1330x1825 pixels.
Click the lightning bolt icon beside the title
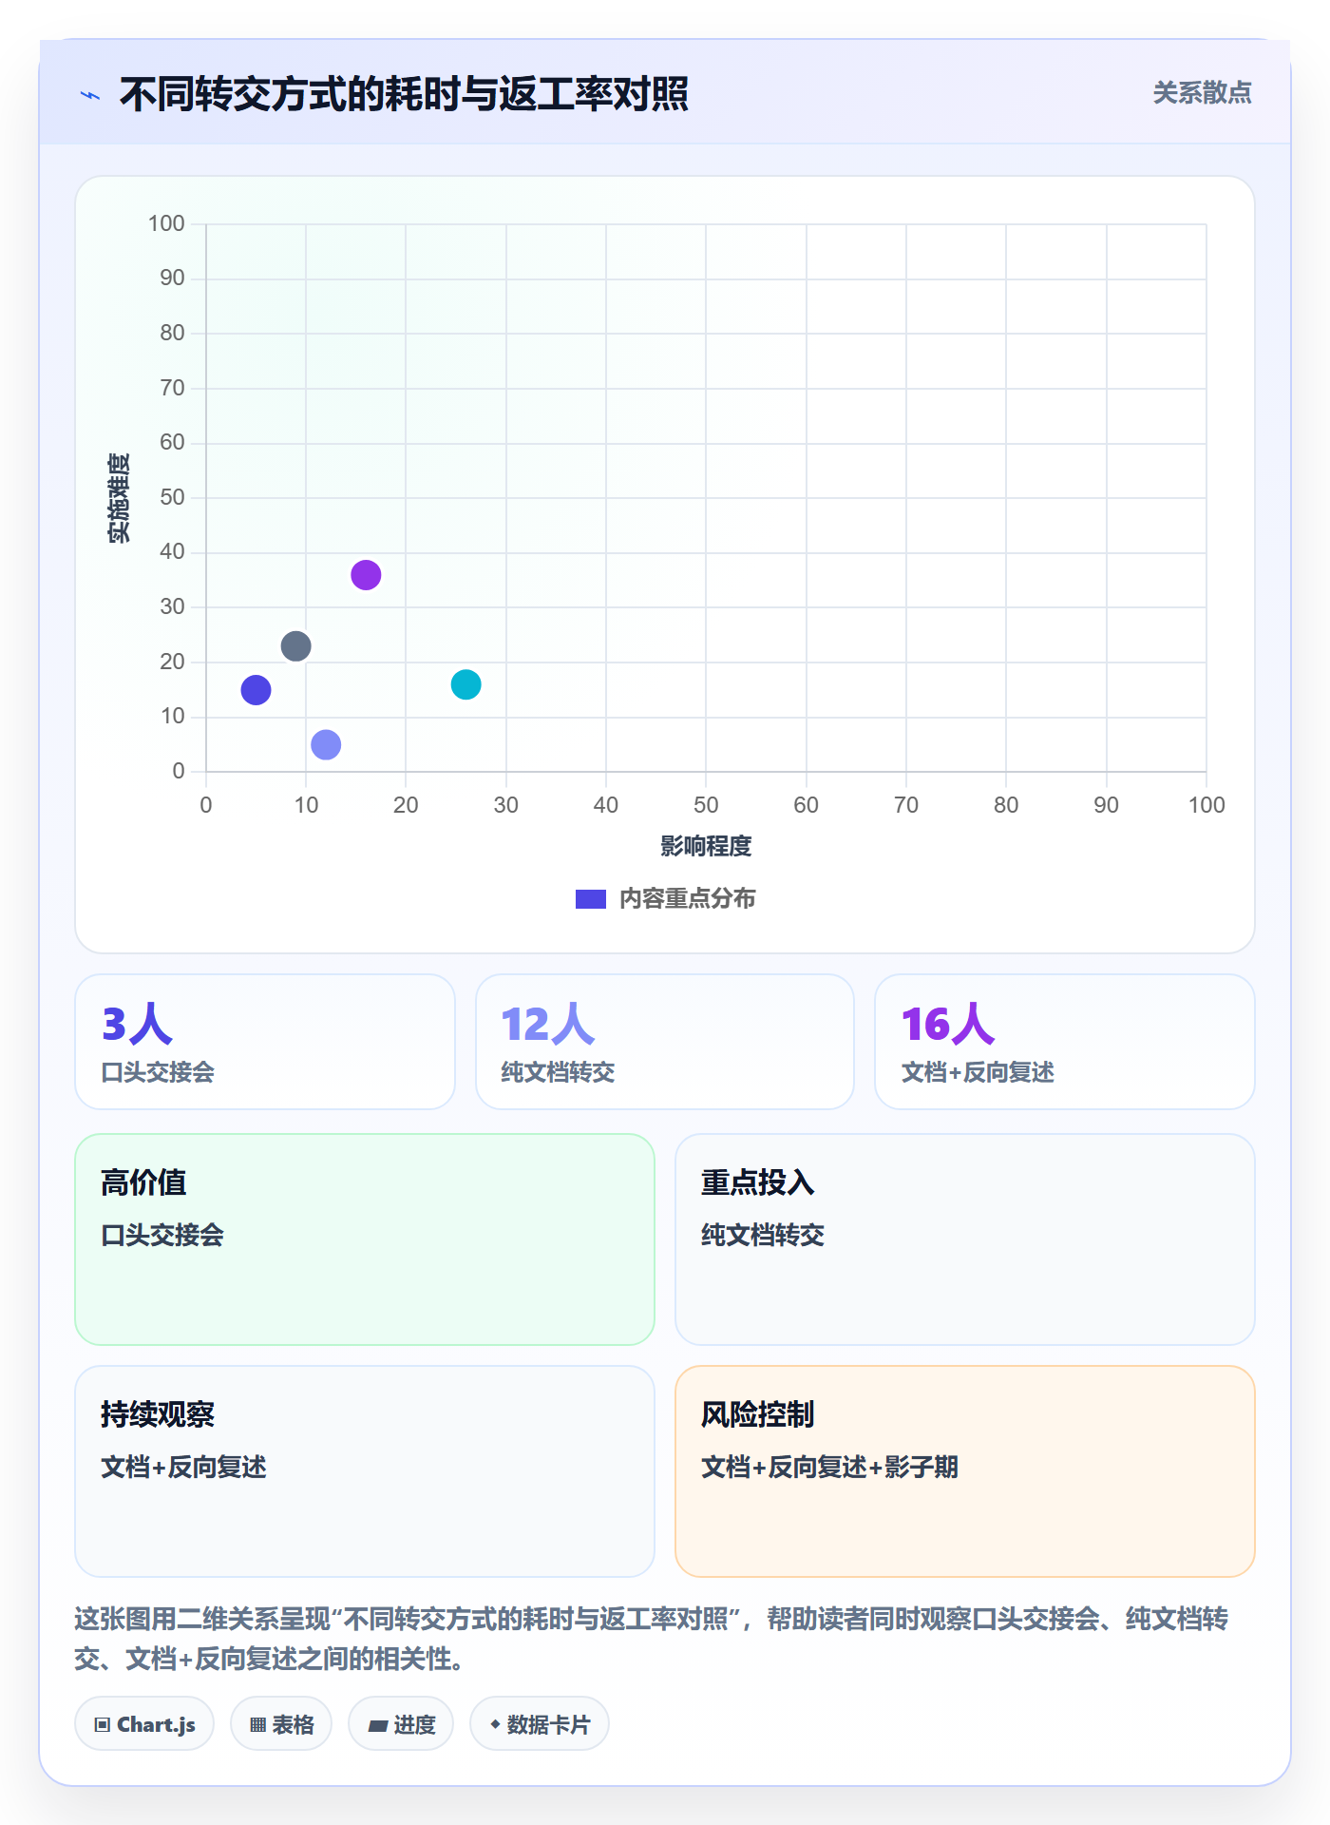pyautogui.click(x=90, y=95)
